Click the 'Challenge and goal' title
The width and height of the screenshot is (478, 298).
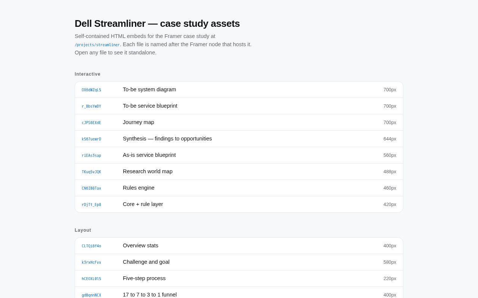(x=146, y=262)
